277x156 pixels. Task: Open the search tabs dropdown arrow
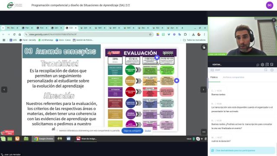(3, 28)
